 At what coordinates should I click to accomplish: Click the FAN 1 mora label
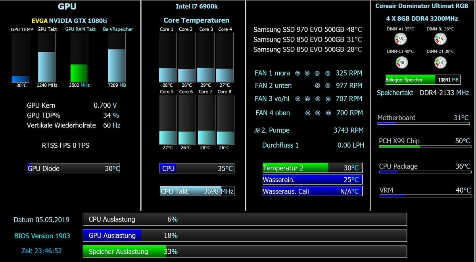click(273, 73)
